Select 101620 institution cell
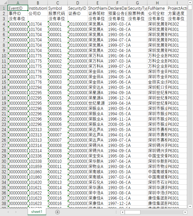Screen dimensions: 193x216 coord(38,182)
